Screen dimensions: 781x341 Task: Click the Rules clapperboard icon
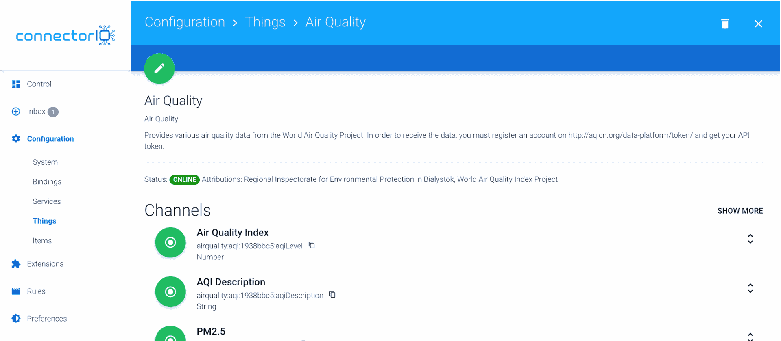point(16,291)
